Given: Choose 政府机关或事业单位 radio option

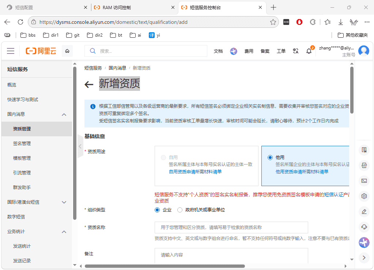Looking at the screenshot, I should pyautogui.click(x=180, y=210).
